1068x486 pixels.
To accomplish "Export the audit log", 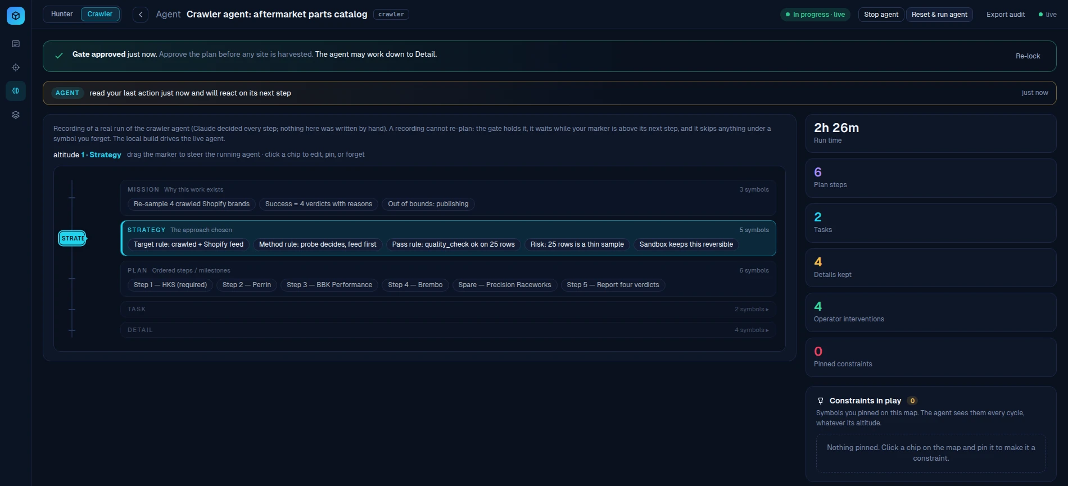I will pyautogui.click(x=1006, y=15).
